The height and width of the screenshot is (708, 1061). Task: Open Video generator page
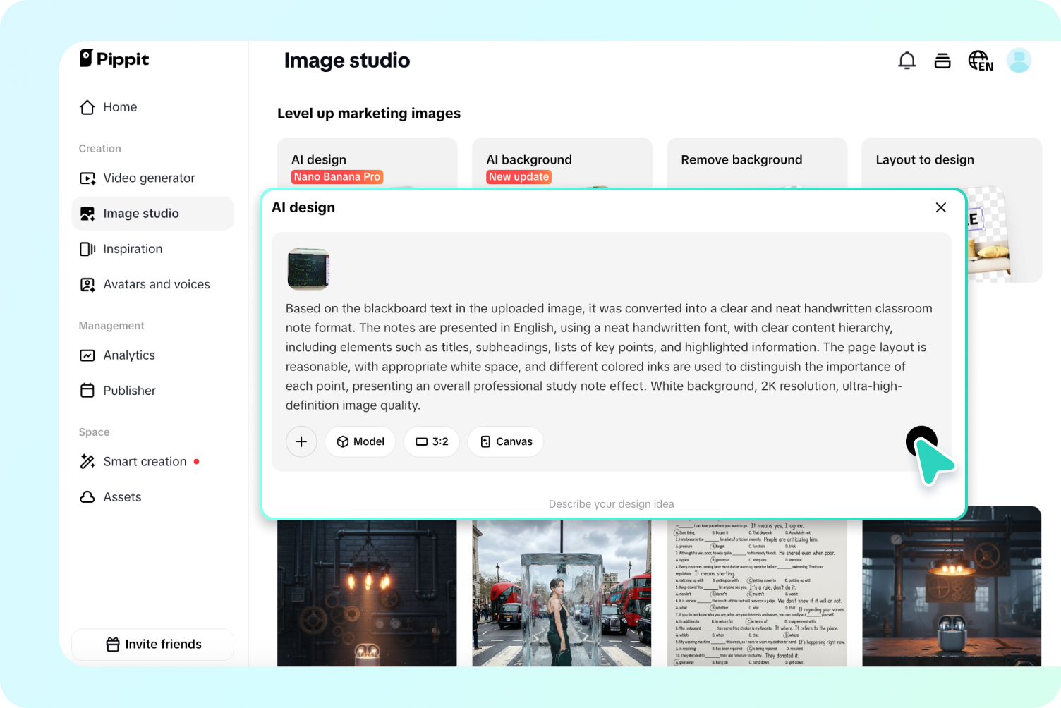click(148, 178)
